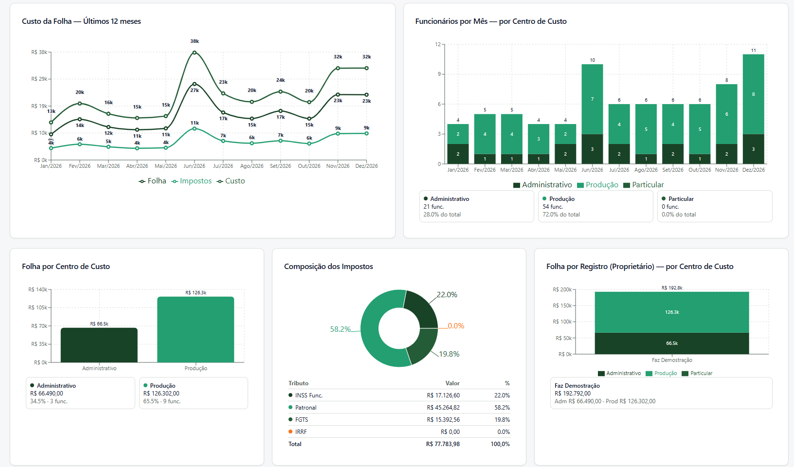Click the 'Funcionários por Mês — por Centro de Custo' title
Screen dimensions: 794x467
491,21
